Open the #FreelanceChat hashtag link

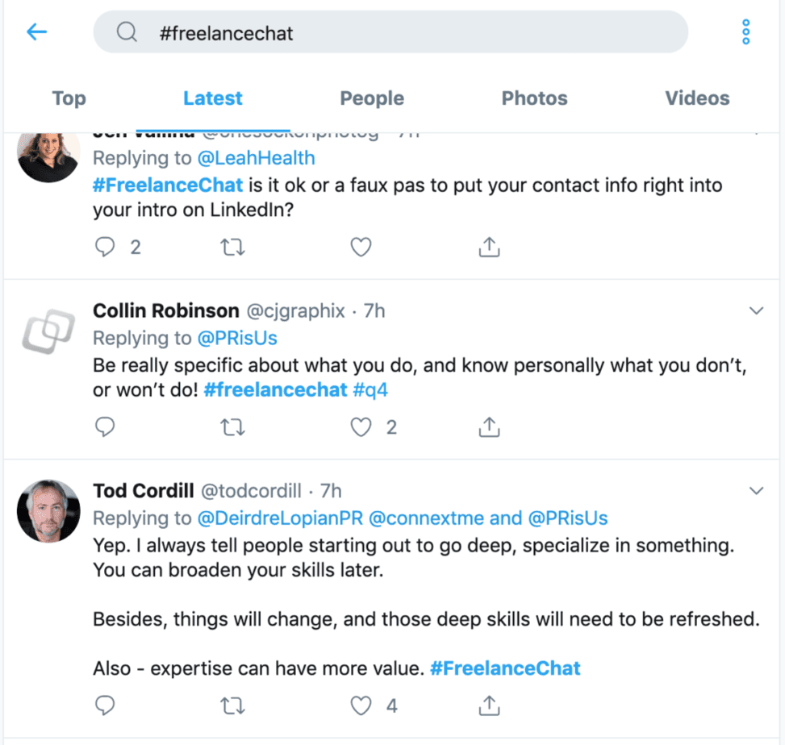(167, 185)
